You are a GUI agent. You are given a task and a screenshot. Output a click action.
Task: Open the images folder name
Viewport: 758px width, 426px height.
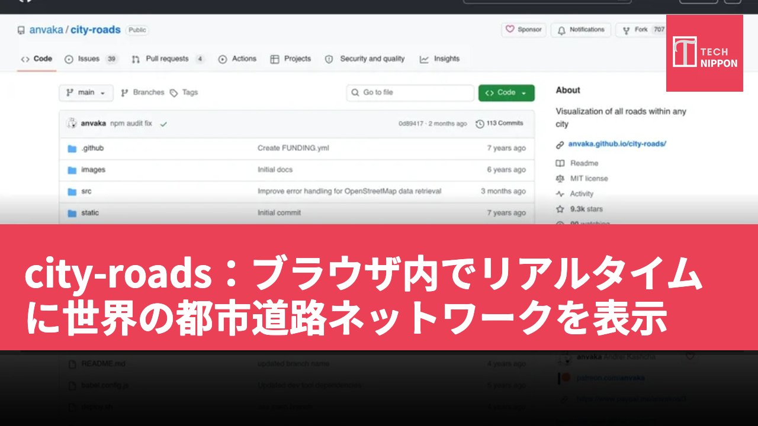coord(94,170)
